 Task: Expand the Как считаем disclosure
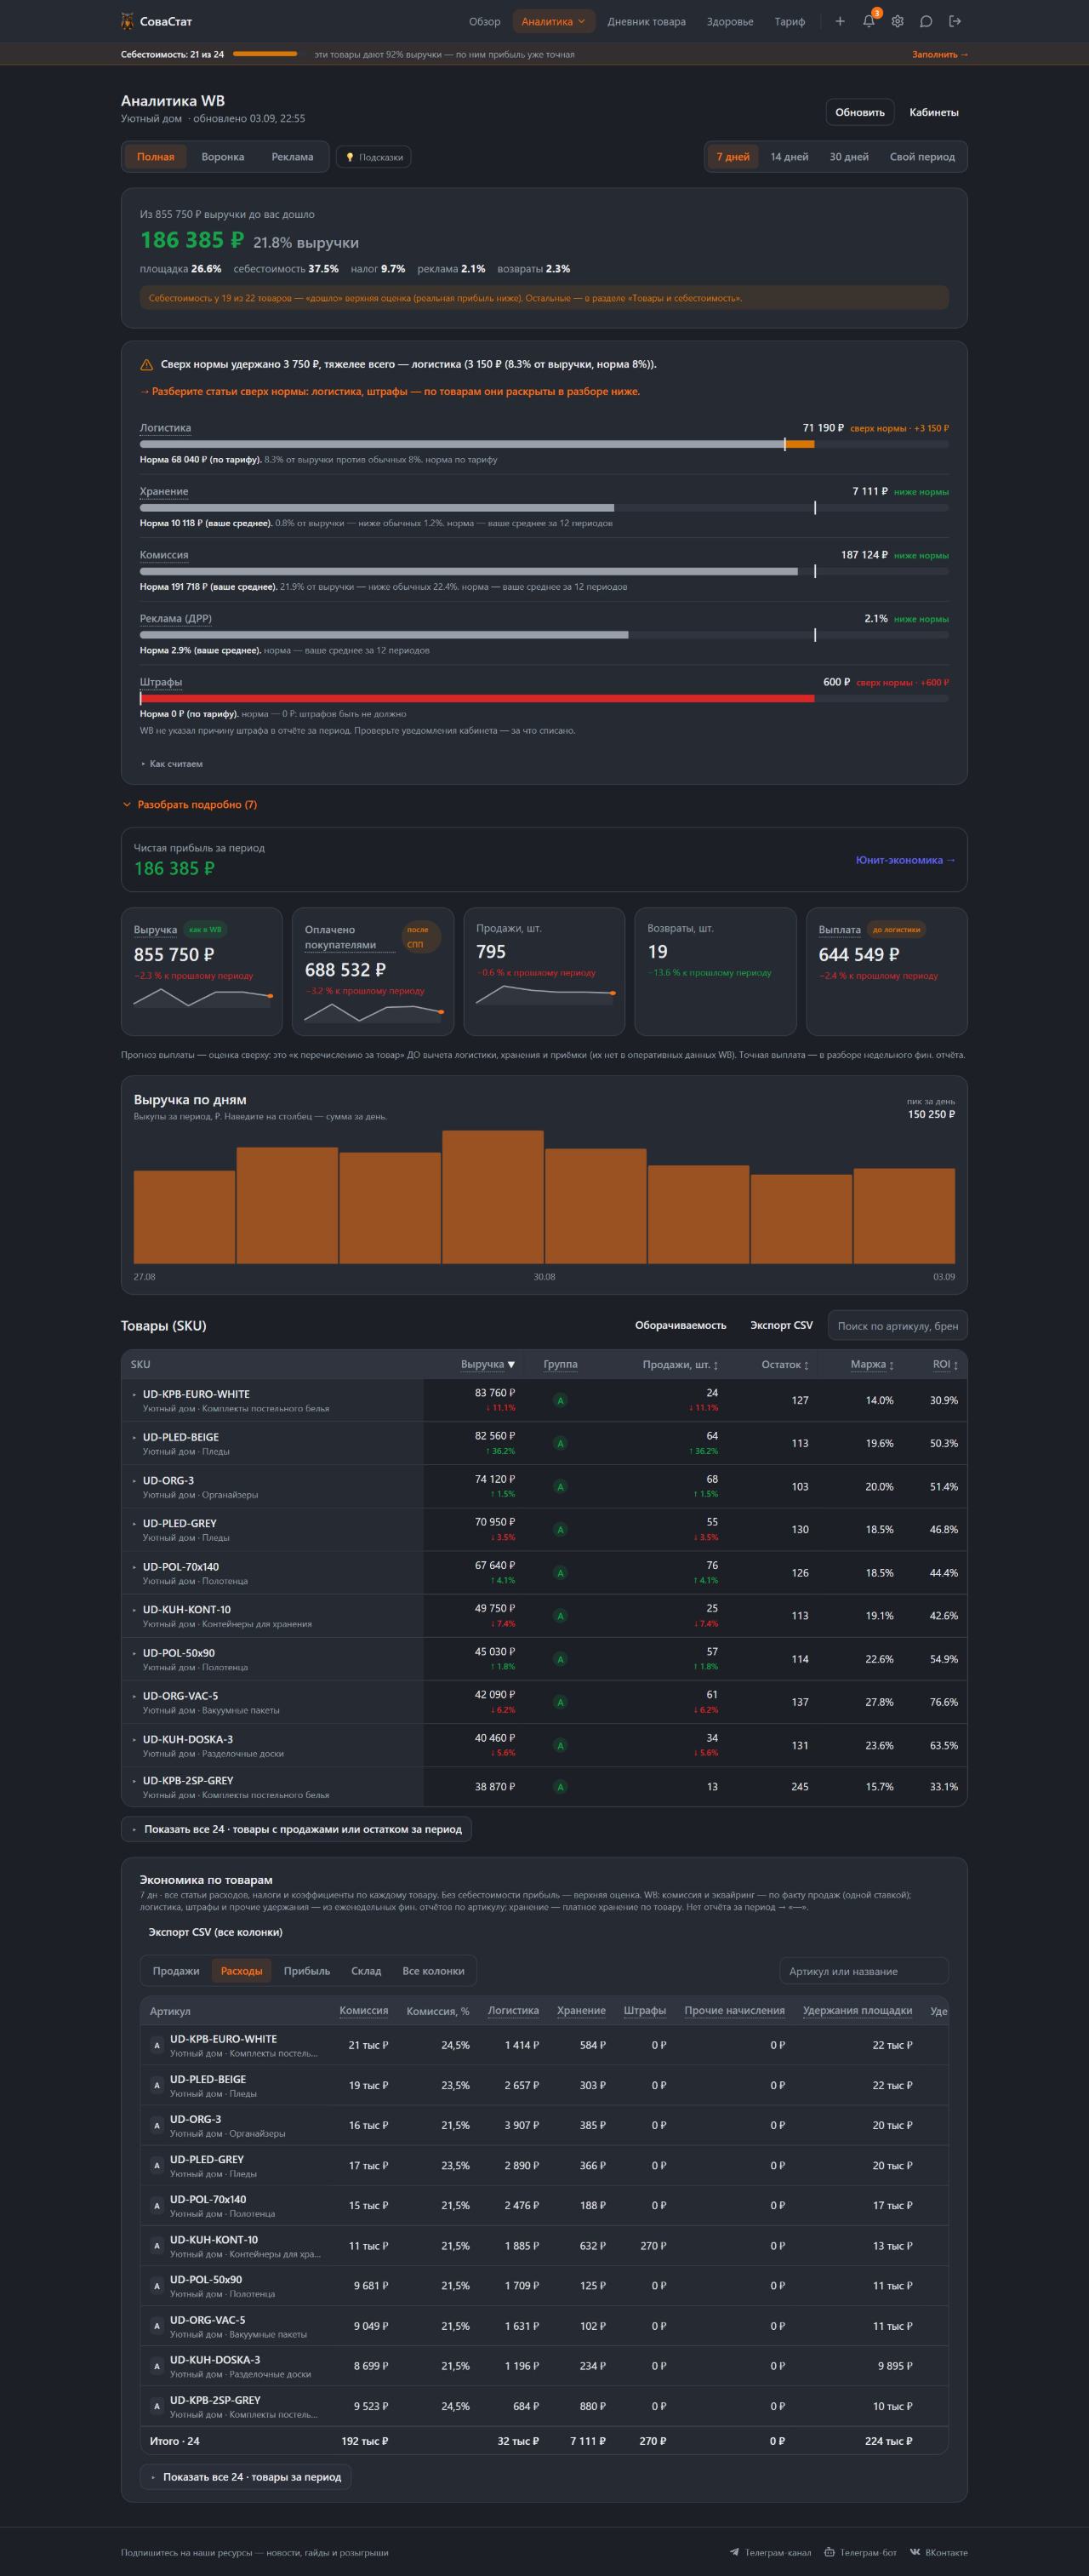172,764
